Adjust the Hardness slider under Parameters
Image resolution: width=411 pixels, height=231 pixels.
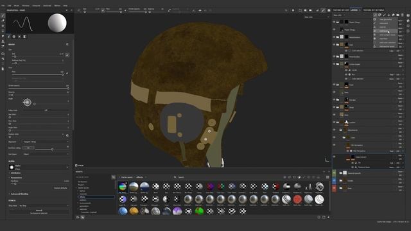40,184
